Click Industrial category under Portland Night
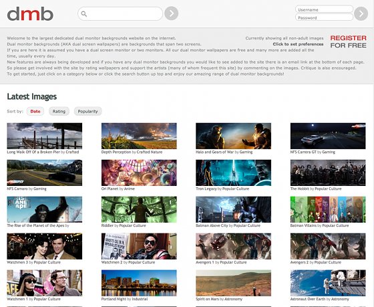Screen dimensions: 374x307 tap(140, 299)
